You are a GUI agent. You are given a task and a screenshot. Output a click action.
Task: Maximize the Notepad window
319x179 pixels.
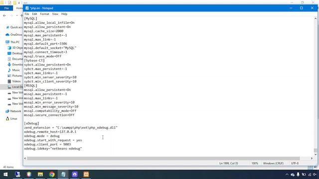(x=302, y=8)
